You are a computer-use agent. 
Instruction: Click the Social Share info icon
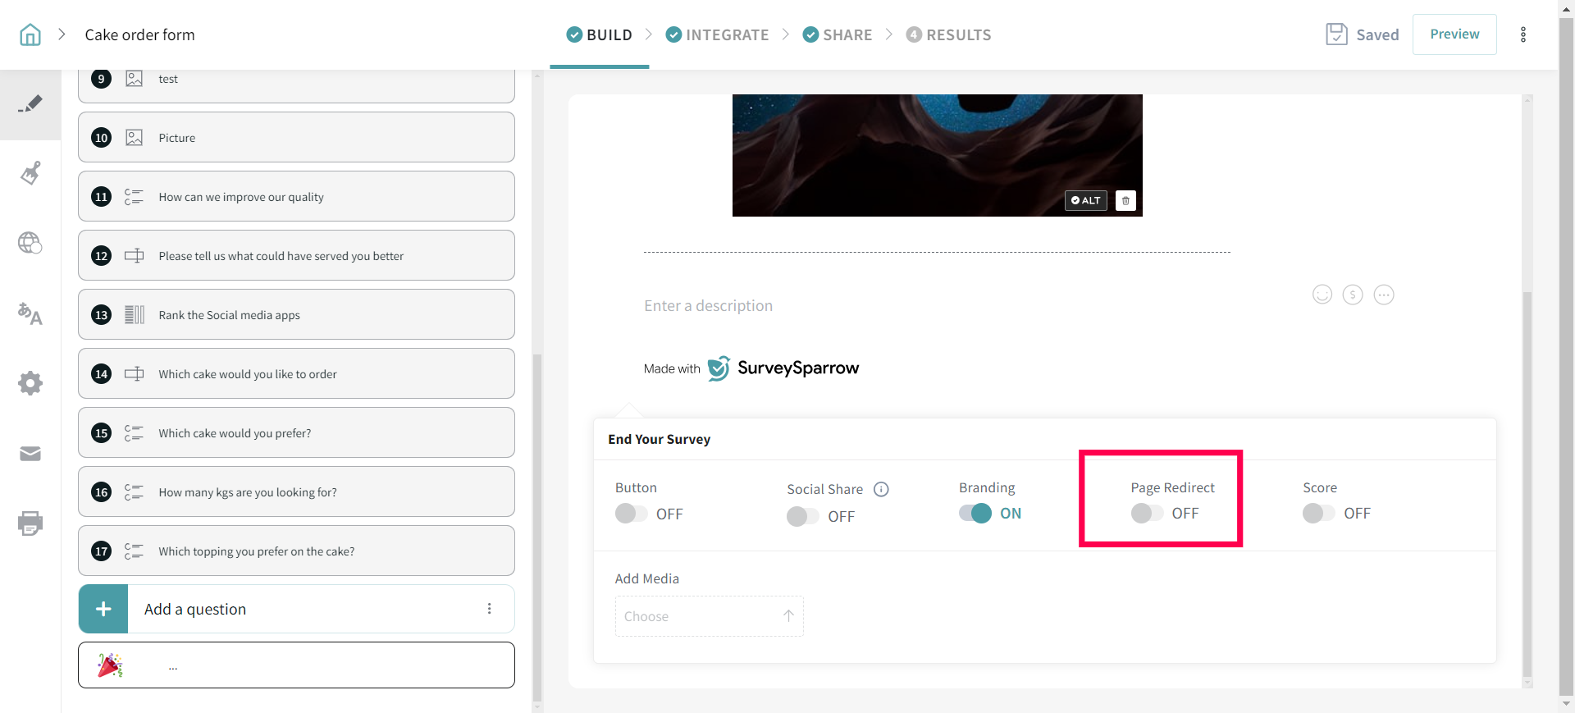tap(881, 490)
